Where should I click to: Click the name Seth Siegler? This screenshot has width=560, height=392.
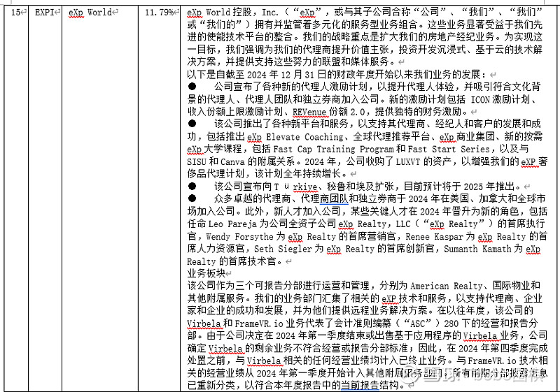pos(283,249)
